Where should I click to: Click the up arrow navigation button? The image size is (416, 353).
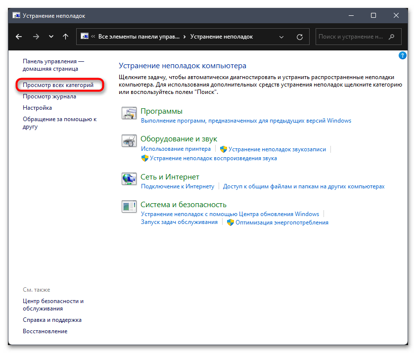pyautogui.click(x=65, y=37)
